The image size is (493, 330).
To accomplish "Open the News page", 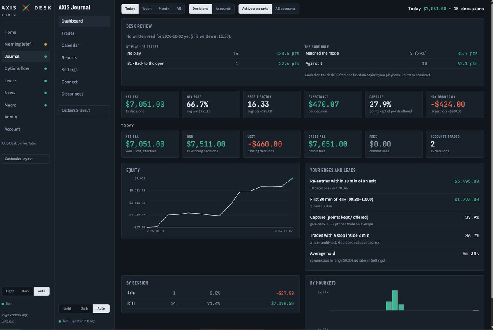I will 25,93.
